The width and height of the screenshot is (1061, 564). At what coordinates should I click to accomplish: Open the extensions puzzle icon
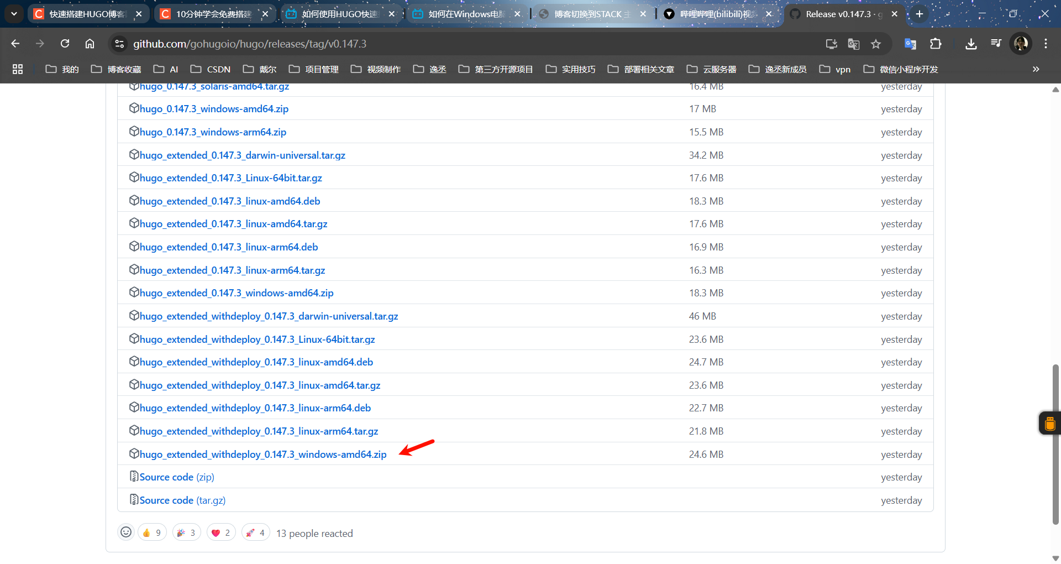coord(936,44)
